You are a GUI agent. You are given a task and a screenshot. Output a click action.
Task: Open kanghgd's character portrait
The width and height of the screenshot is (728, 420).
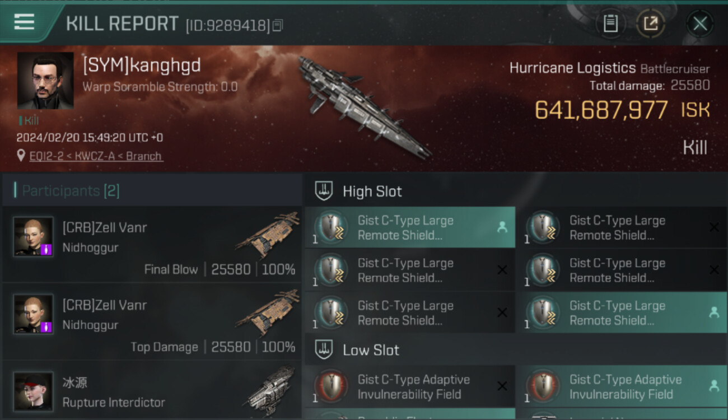pos(45,81)
